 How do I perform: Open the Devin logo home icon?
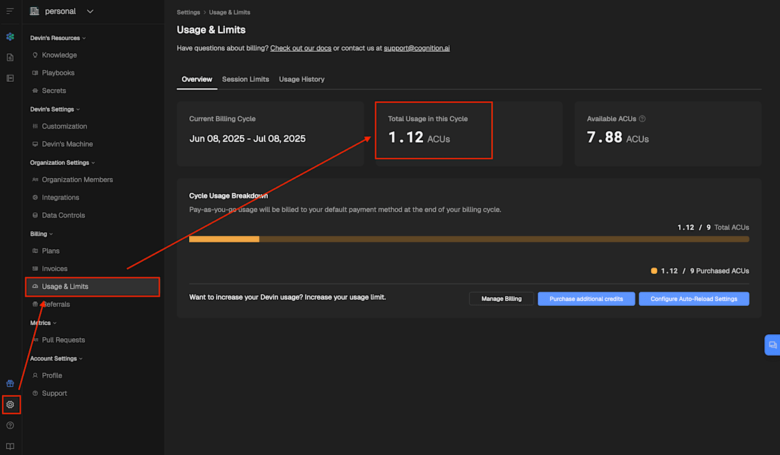coord(10,37)
